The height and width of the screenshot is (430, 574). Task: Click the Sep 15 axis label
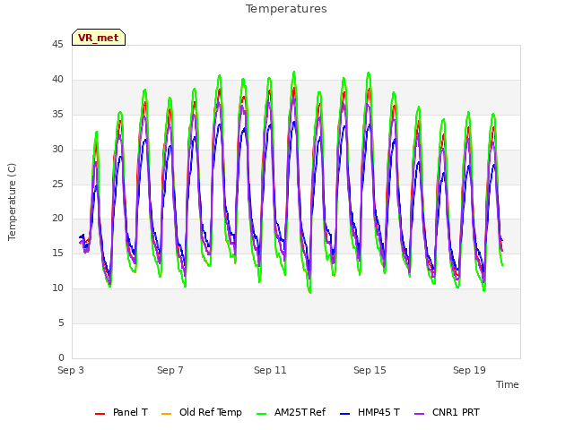(370, 370)
